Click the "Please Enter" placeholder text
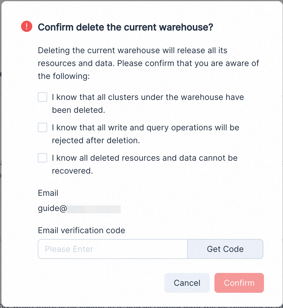283x308 pixels. (x=69, y=249)
